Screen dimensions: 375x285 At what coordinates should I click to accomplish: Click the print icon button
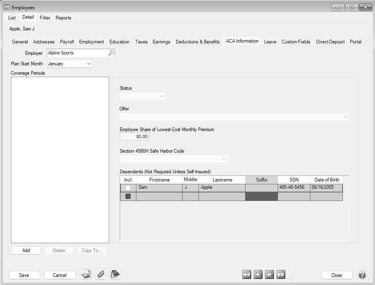coord(86,275)
